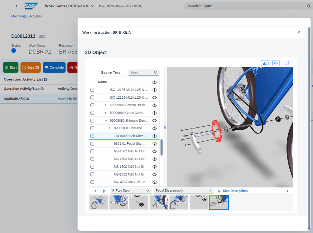Enter full screen for 3D viewer
The image size is (313, 233).
pyautogui.click(x=287, y=63)
